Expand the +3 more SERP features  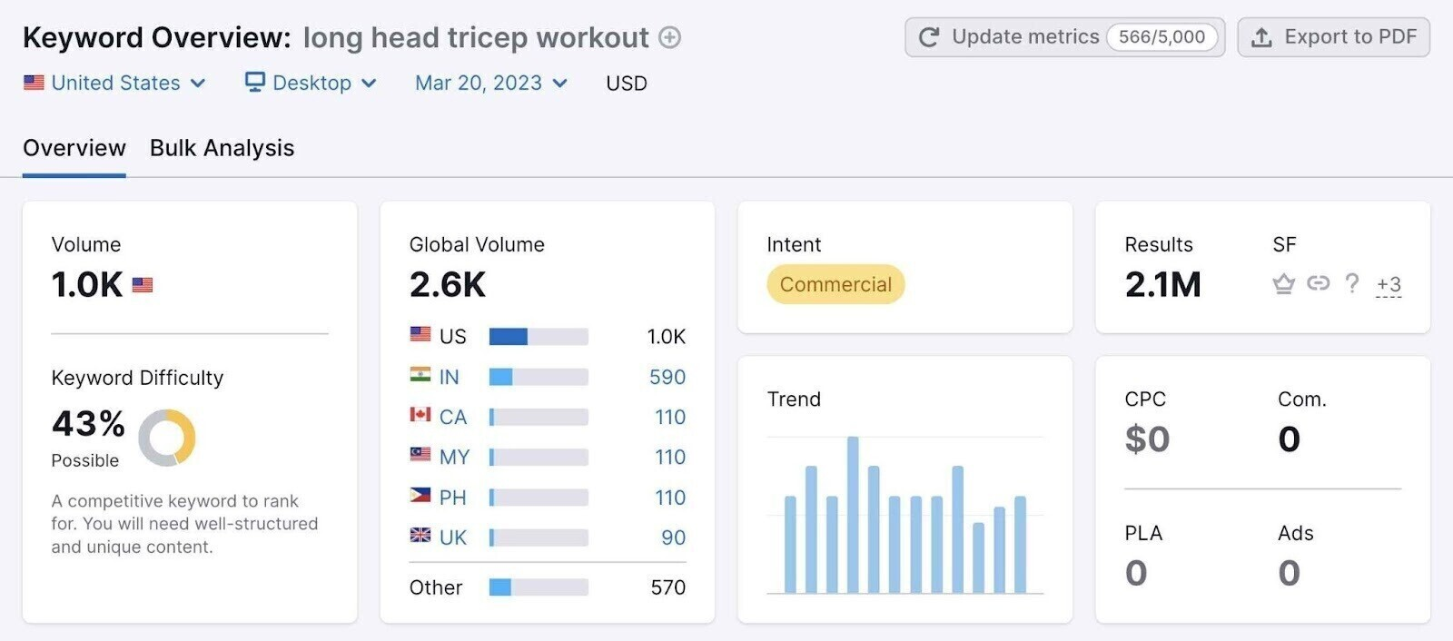(1389, 285)
